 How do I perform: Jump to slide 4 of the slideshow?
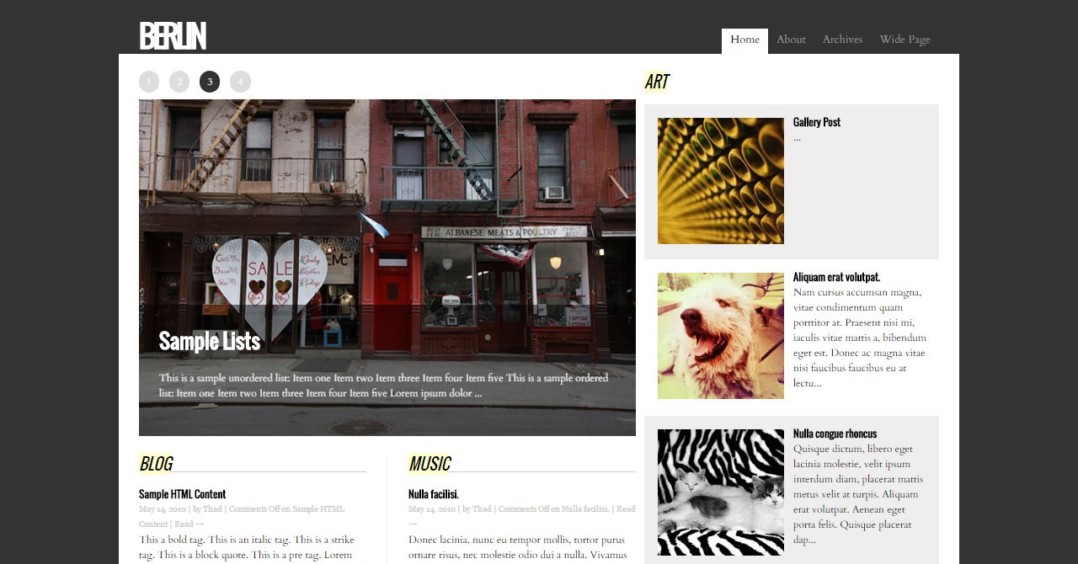coord(240,82)
